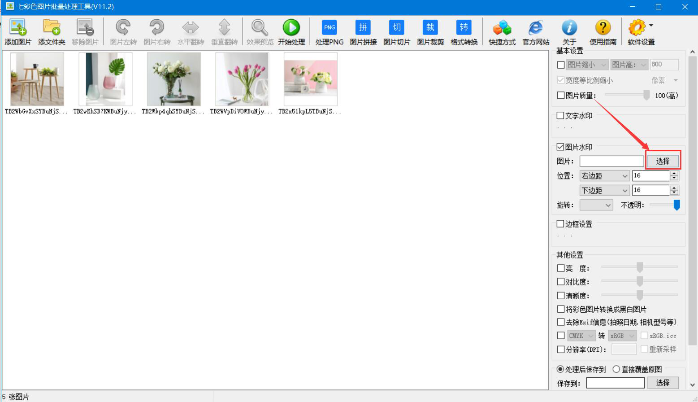Select the 处理后保存到 radio button
The image size is (698, 402).
[560, 369]
